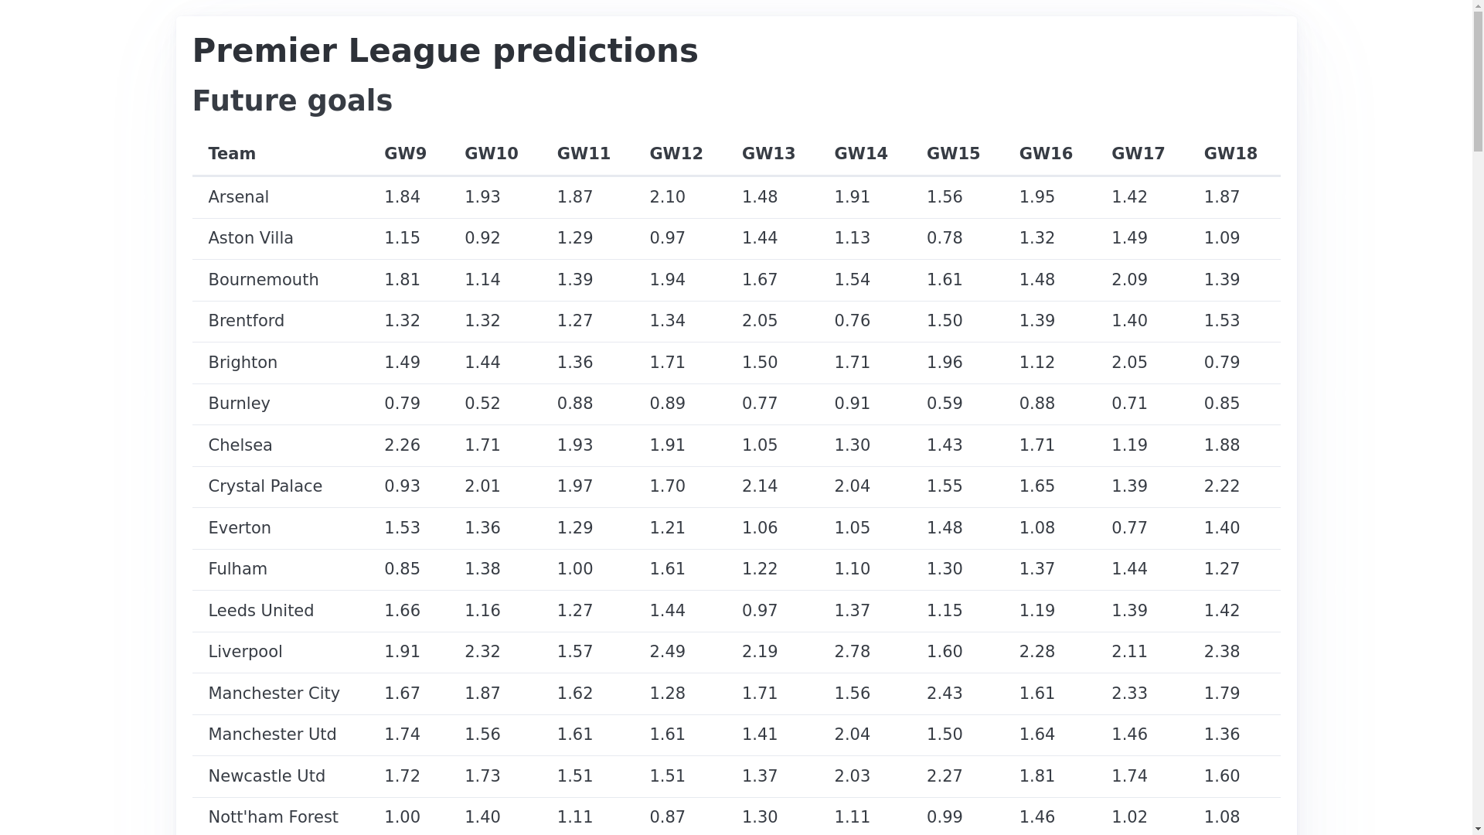Click the Nott'ham Forest row label

(273, 817)
